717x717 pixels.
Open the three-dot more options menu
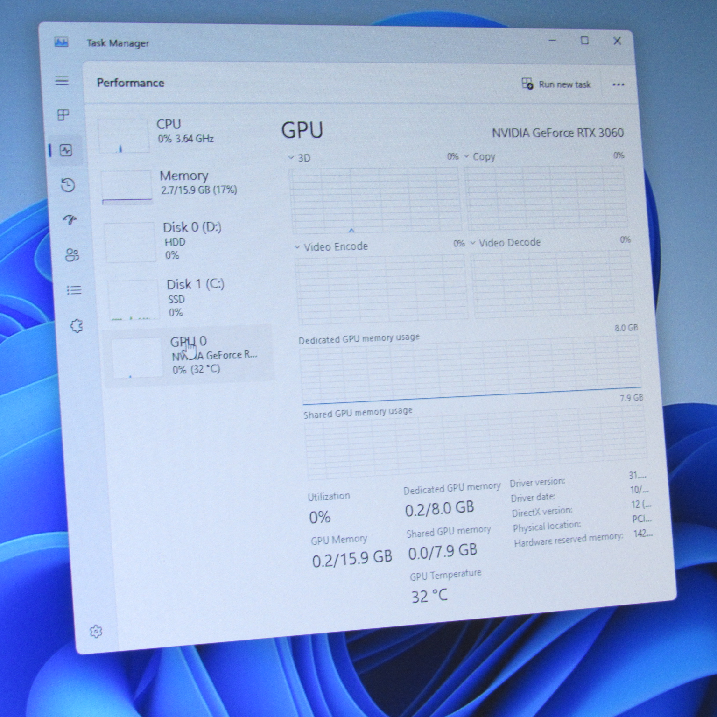point(619,85)
